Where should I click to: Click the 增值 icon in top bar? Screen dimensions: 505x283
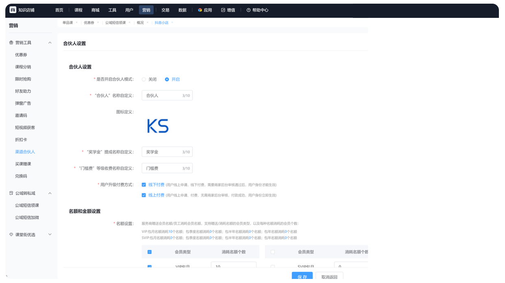223,10
